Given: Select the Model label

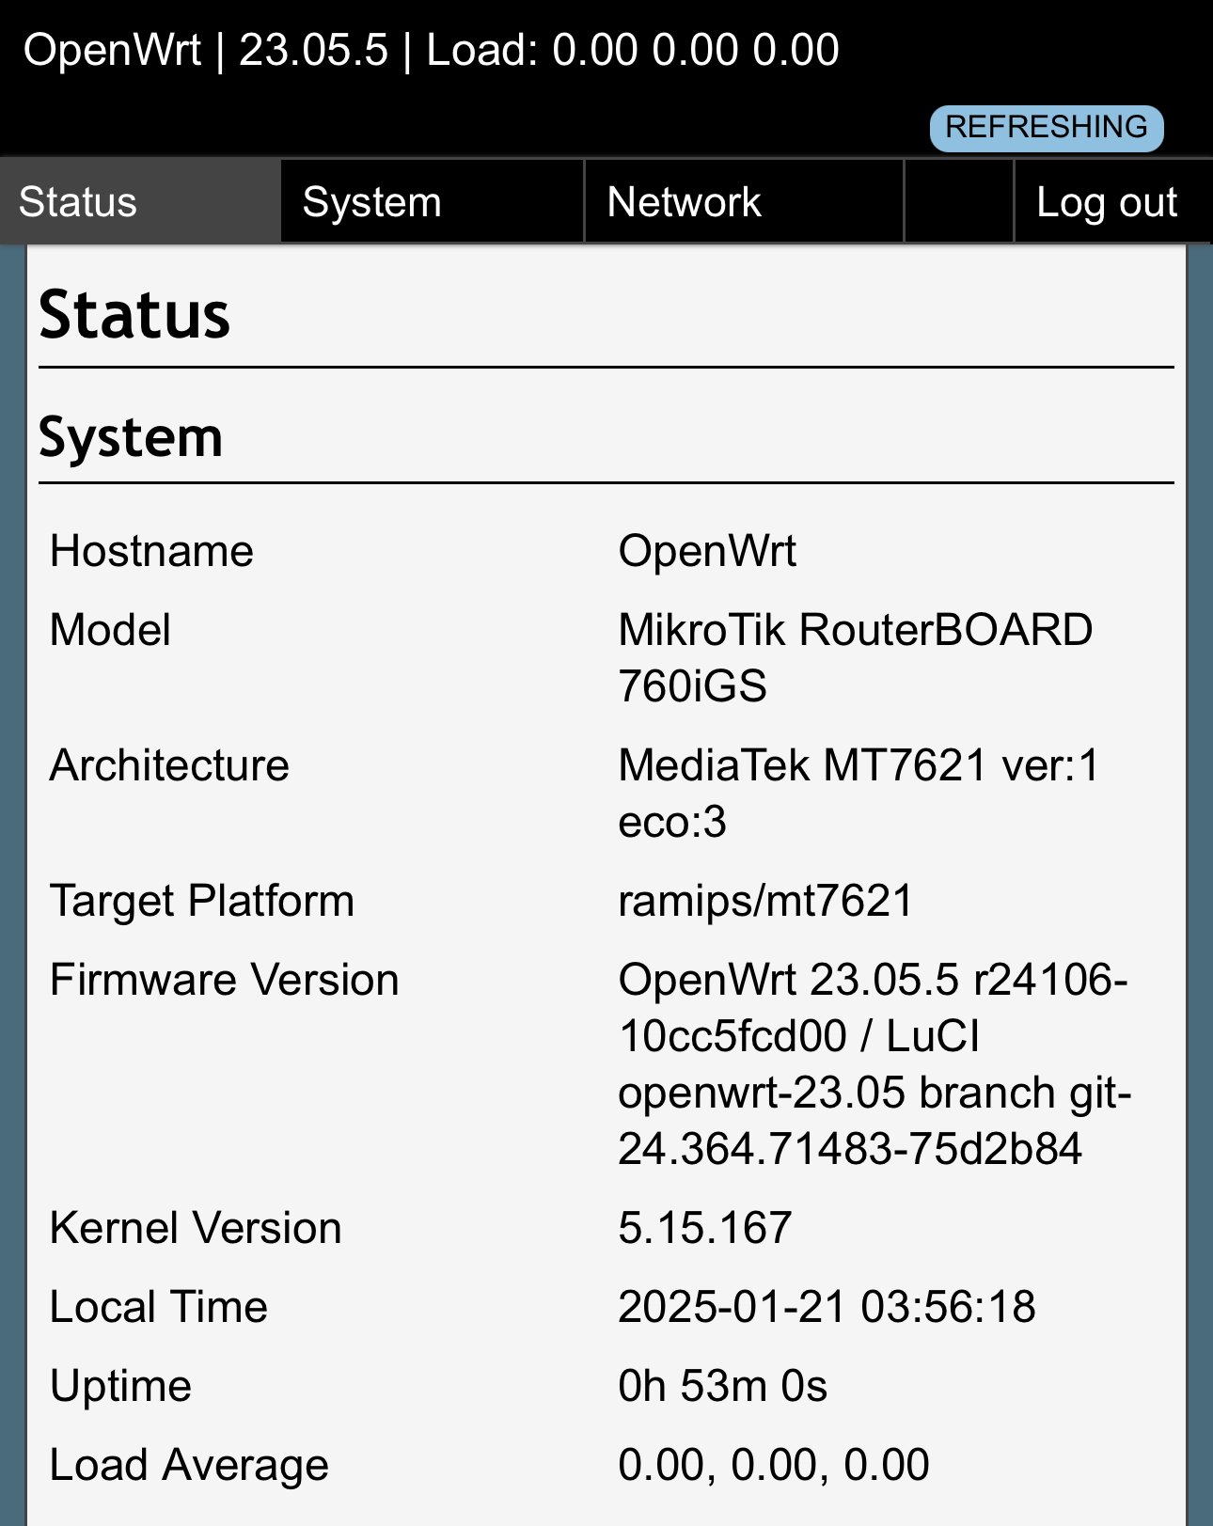Looking at the screenshot, I should [x=110, y=630].
